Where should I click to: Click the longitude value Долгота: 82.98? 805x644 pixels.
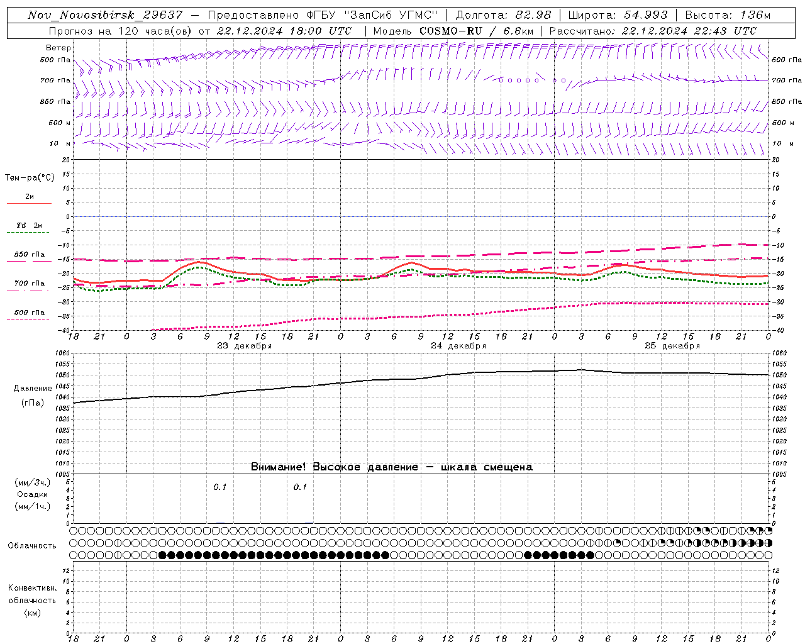pos(503,15)
